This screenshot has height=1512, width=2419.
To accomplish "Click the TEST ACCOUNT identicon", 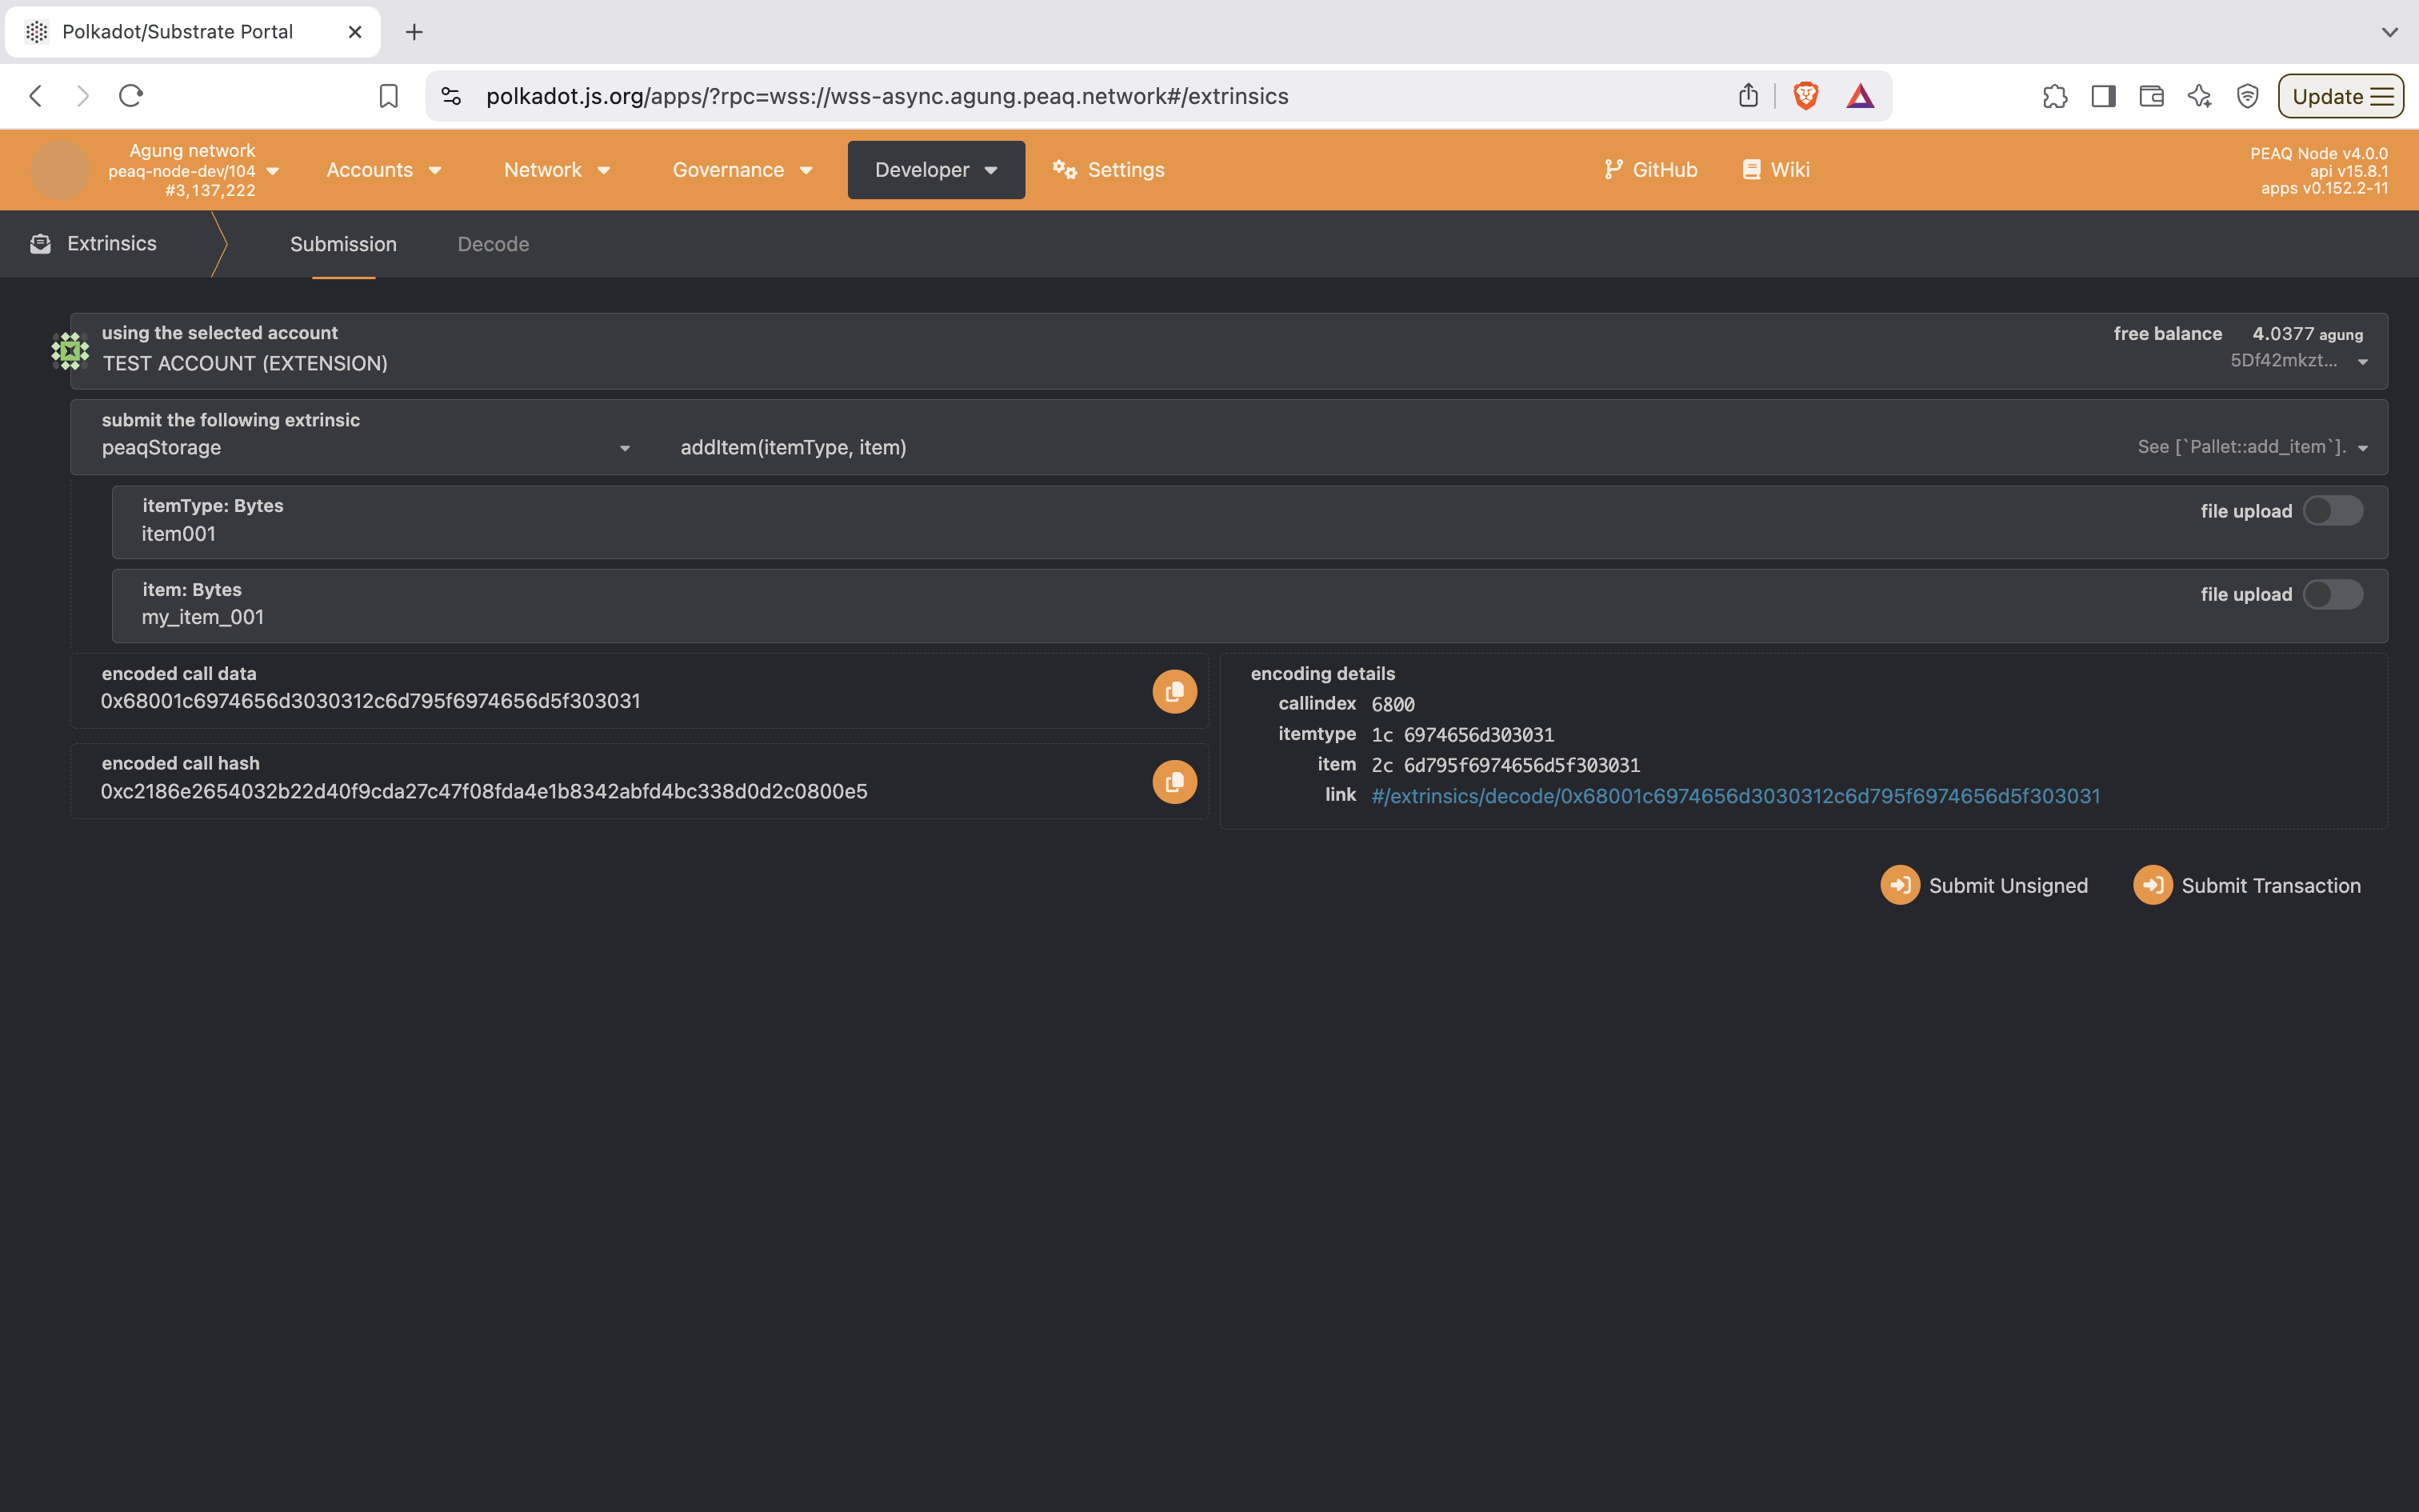I will (x=70, y=351).
